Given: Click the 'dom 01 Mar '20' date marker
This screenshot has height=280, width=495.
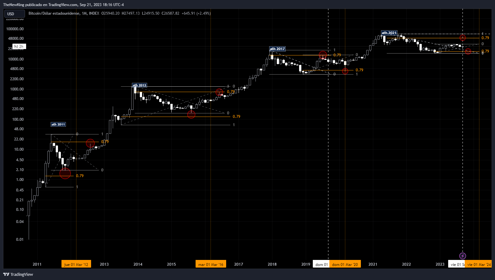Looking at the screenshot, I should pyautogui.click(x=345, y=264).
